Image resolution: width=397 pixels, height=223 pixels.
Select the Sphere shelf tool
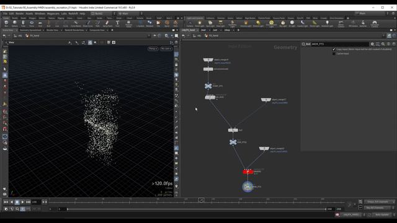15,24
